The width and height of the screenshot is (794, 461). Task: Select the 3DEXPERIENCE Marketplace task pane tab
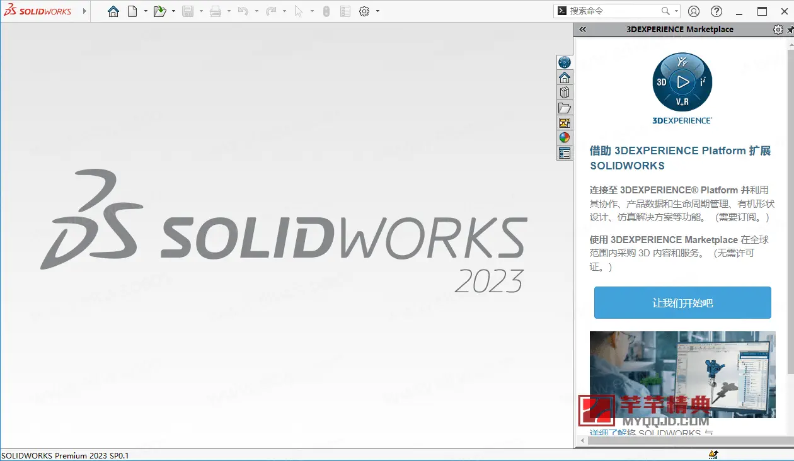click(565, 62)
